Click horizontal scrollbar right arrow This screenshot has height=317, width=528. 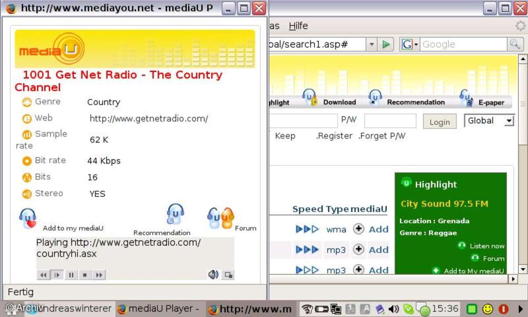click(x=513, y=279)
